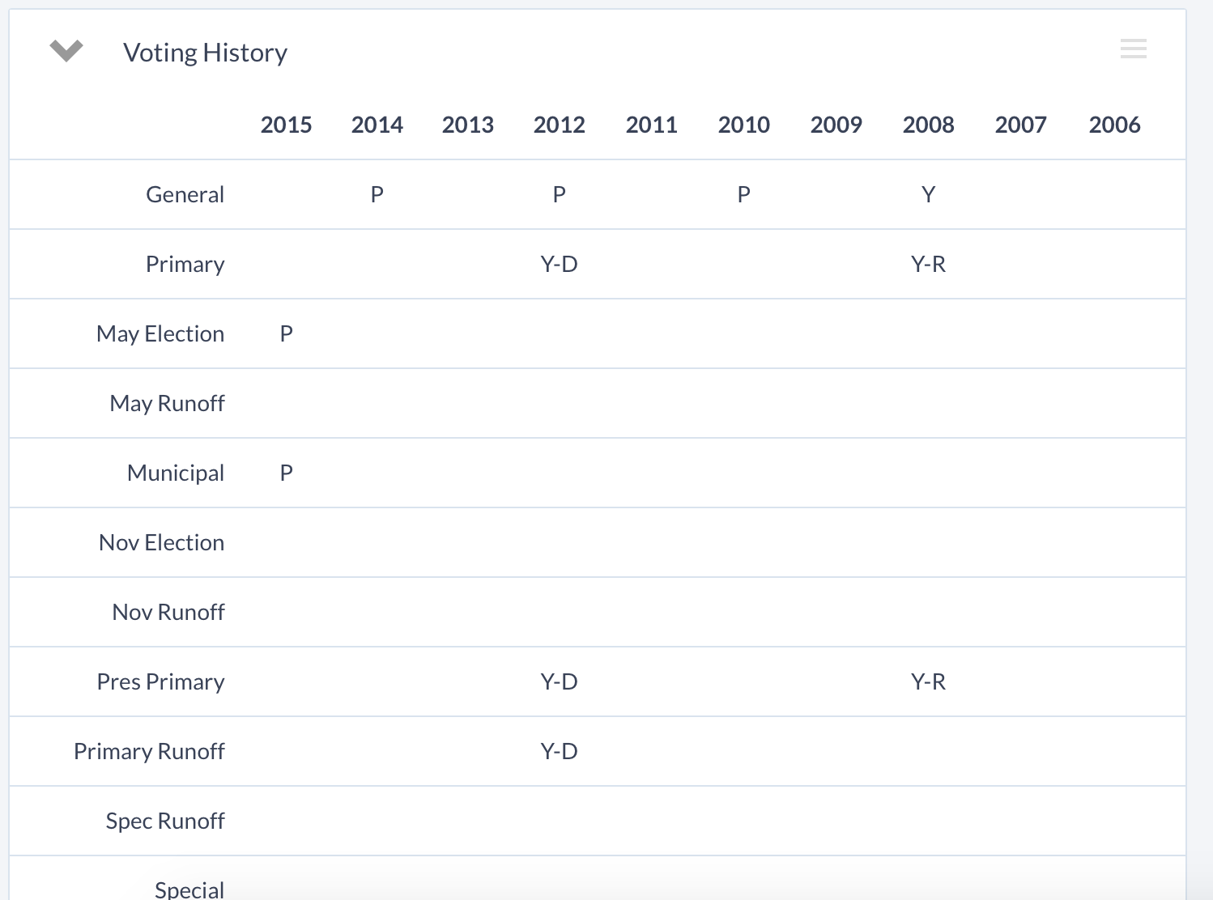Viewport: 1213px width, 900px height.
Task: Click the Primary row label
Action: (x=185, y=264)
